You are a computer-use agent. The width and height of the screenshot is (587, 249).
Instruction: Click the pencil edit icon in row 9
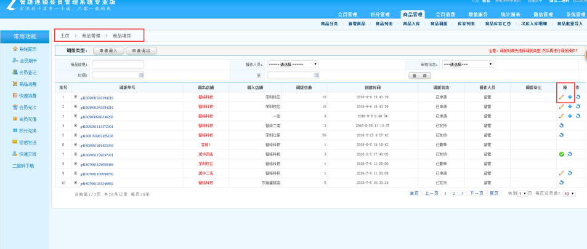(x=561, y=173)
